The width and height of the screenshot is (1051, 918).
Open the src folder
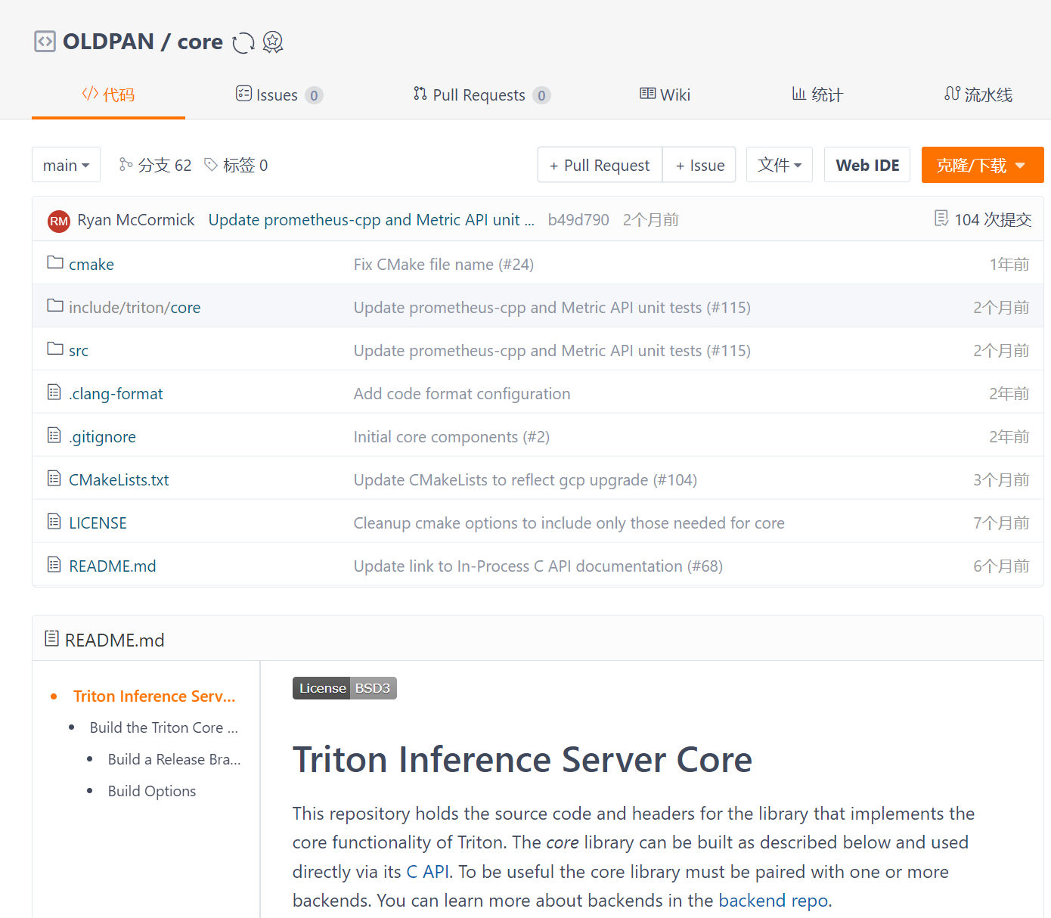[79, 351]
